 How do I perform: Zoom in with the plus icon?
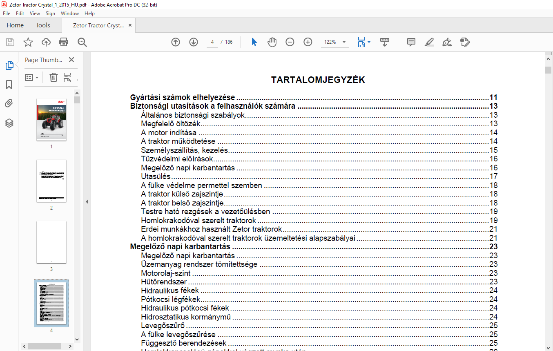click(308, 42)
